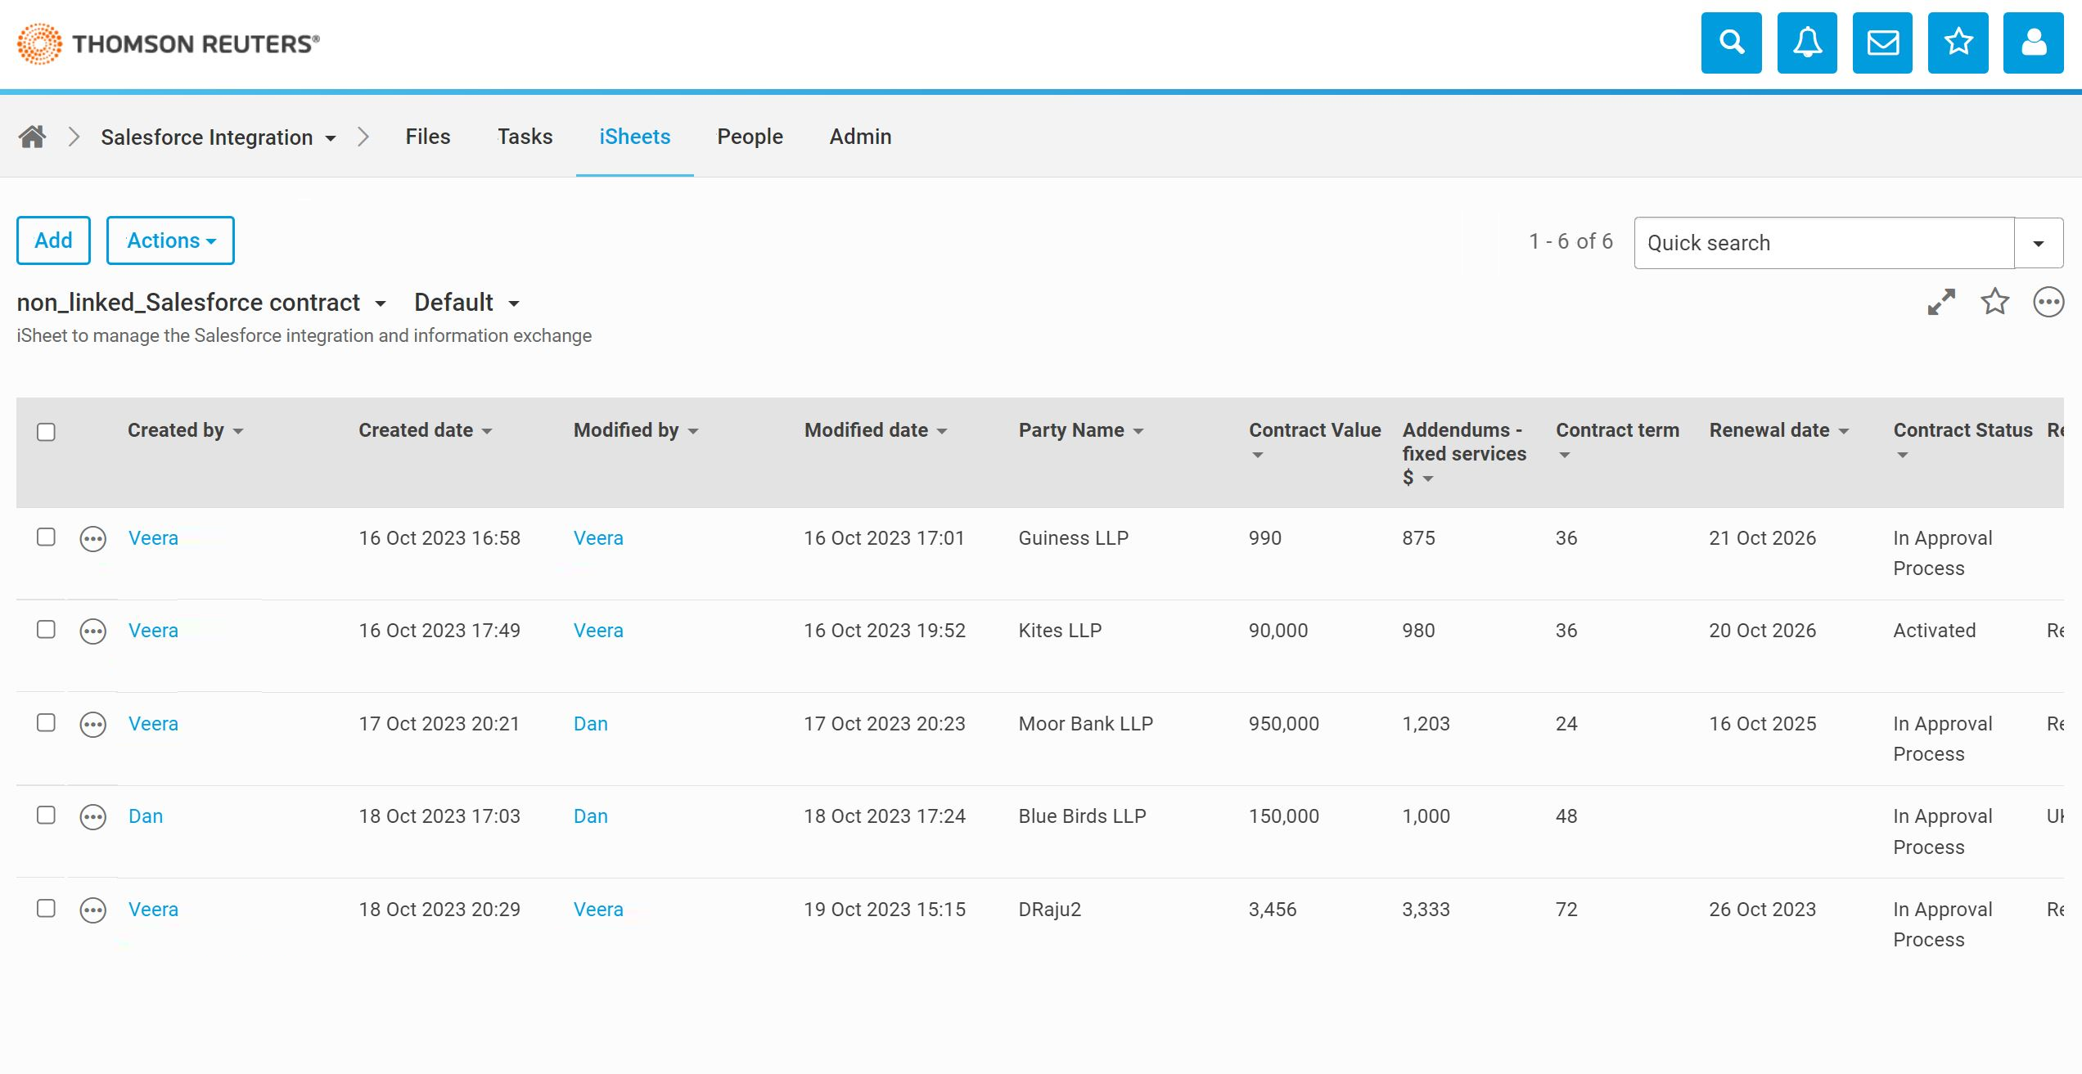The height and width of the screenshot is (1074, 2082).
Task: Open row actions for DRaju2
Action: tap(93, 910)
